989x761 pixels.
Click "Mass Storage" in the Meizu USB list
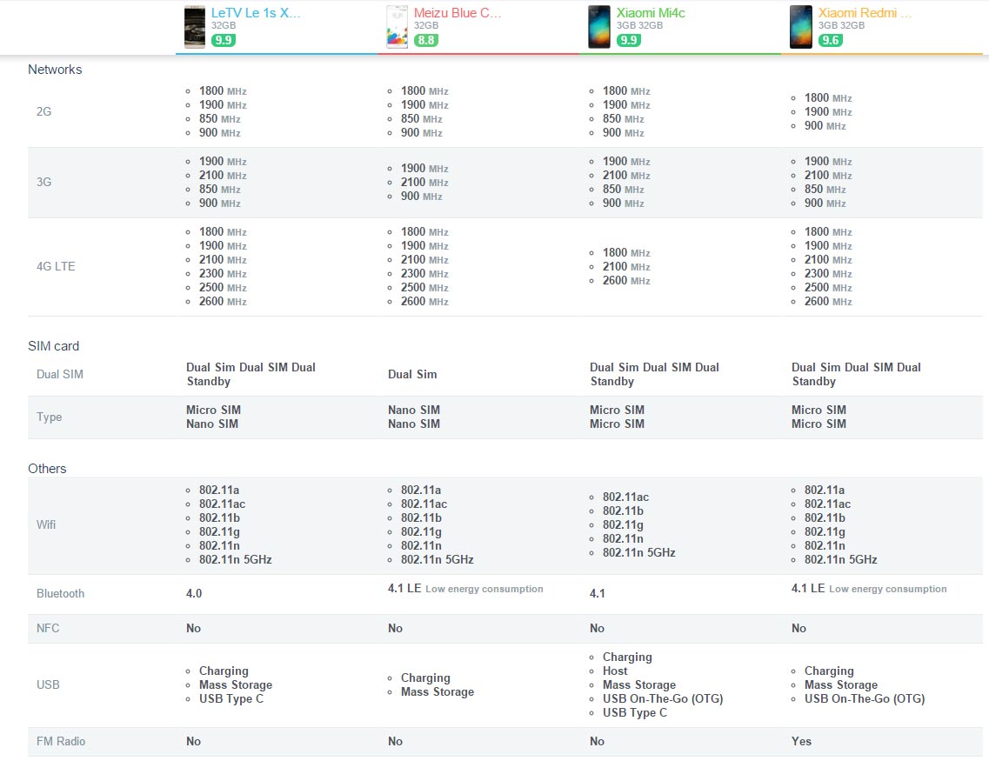click(438, 691)
